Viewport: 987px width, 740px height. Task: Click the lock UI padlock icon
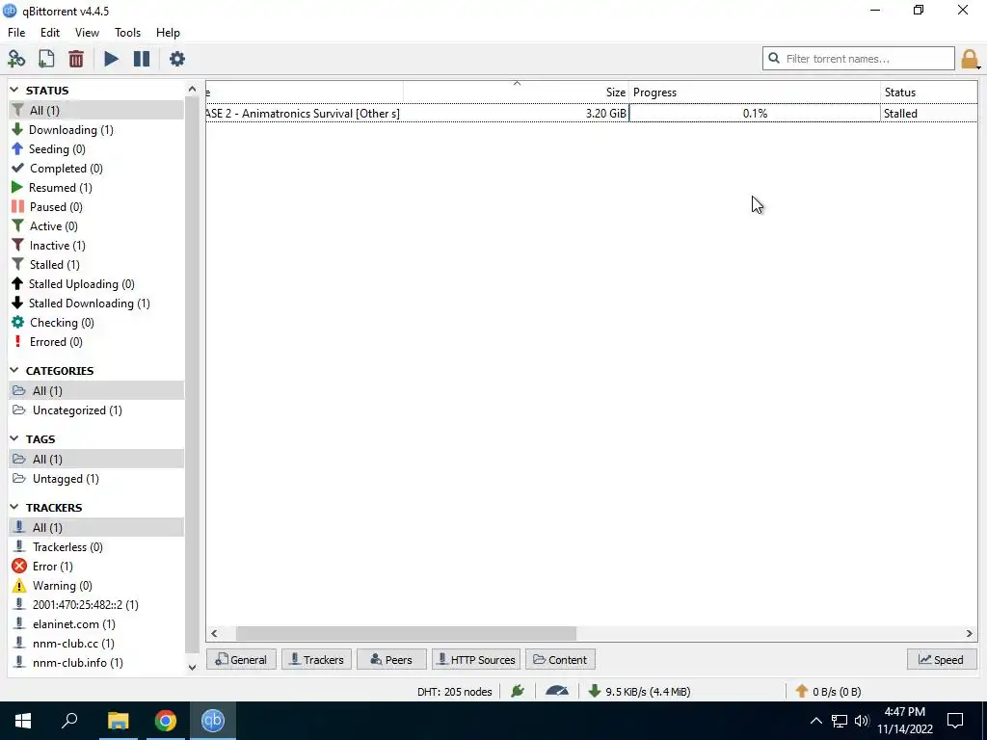(x=970, y=59)
